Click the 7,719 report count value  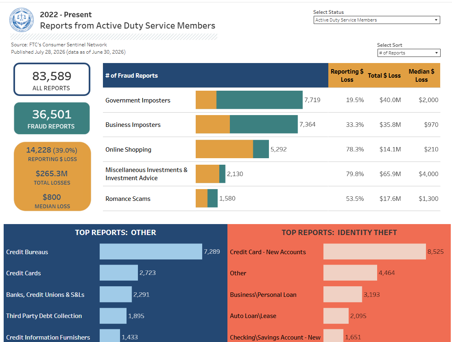tap(312, 100)
